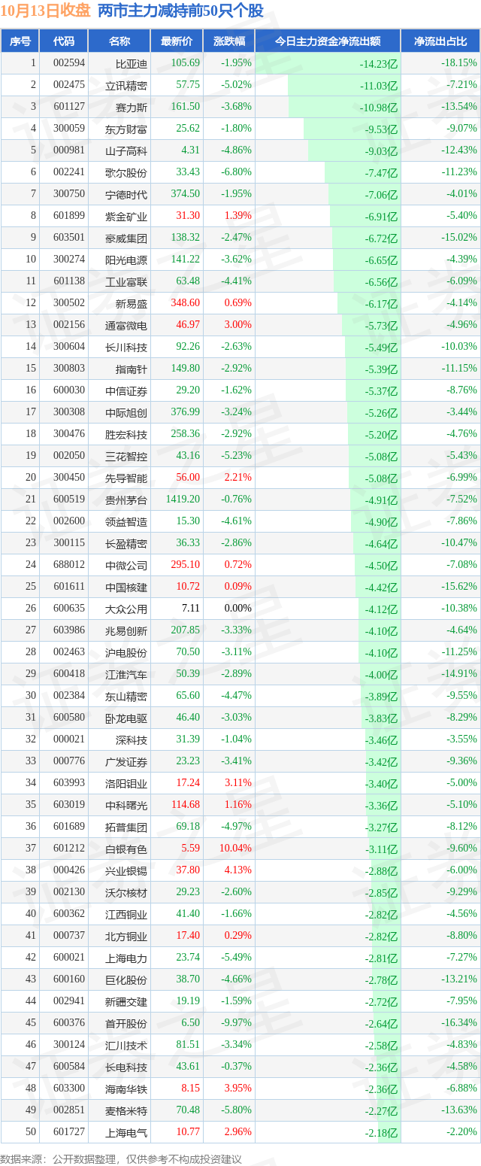The image size is (481, 1166).
Task: Click stock name 东山精密
Action: 126,697
